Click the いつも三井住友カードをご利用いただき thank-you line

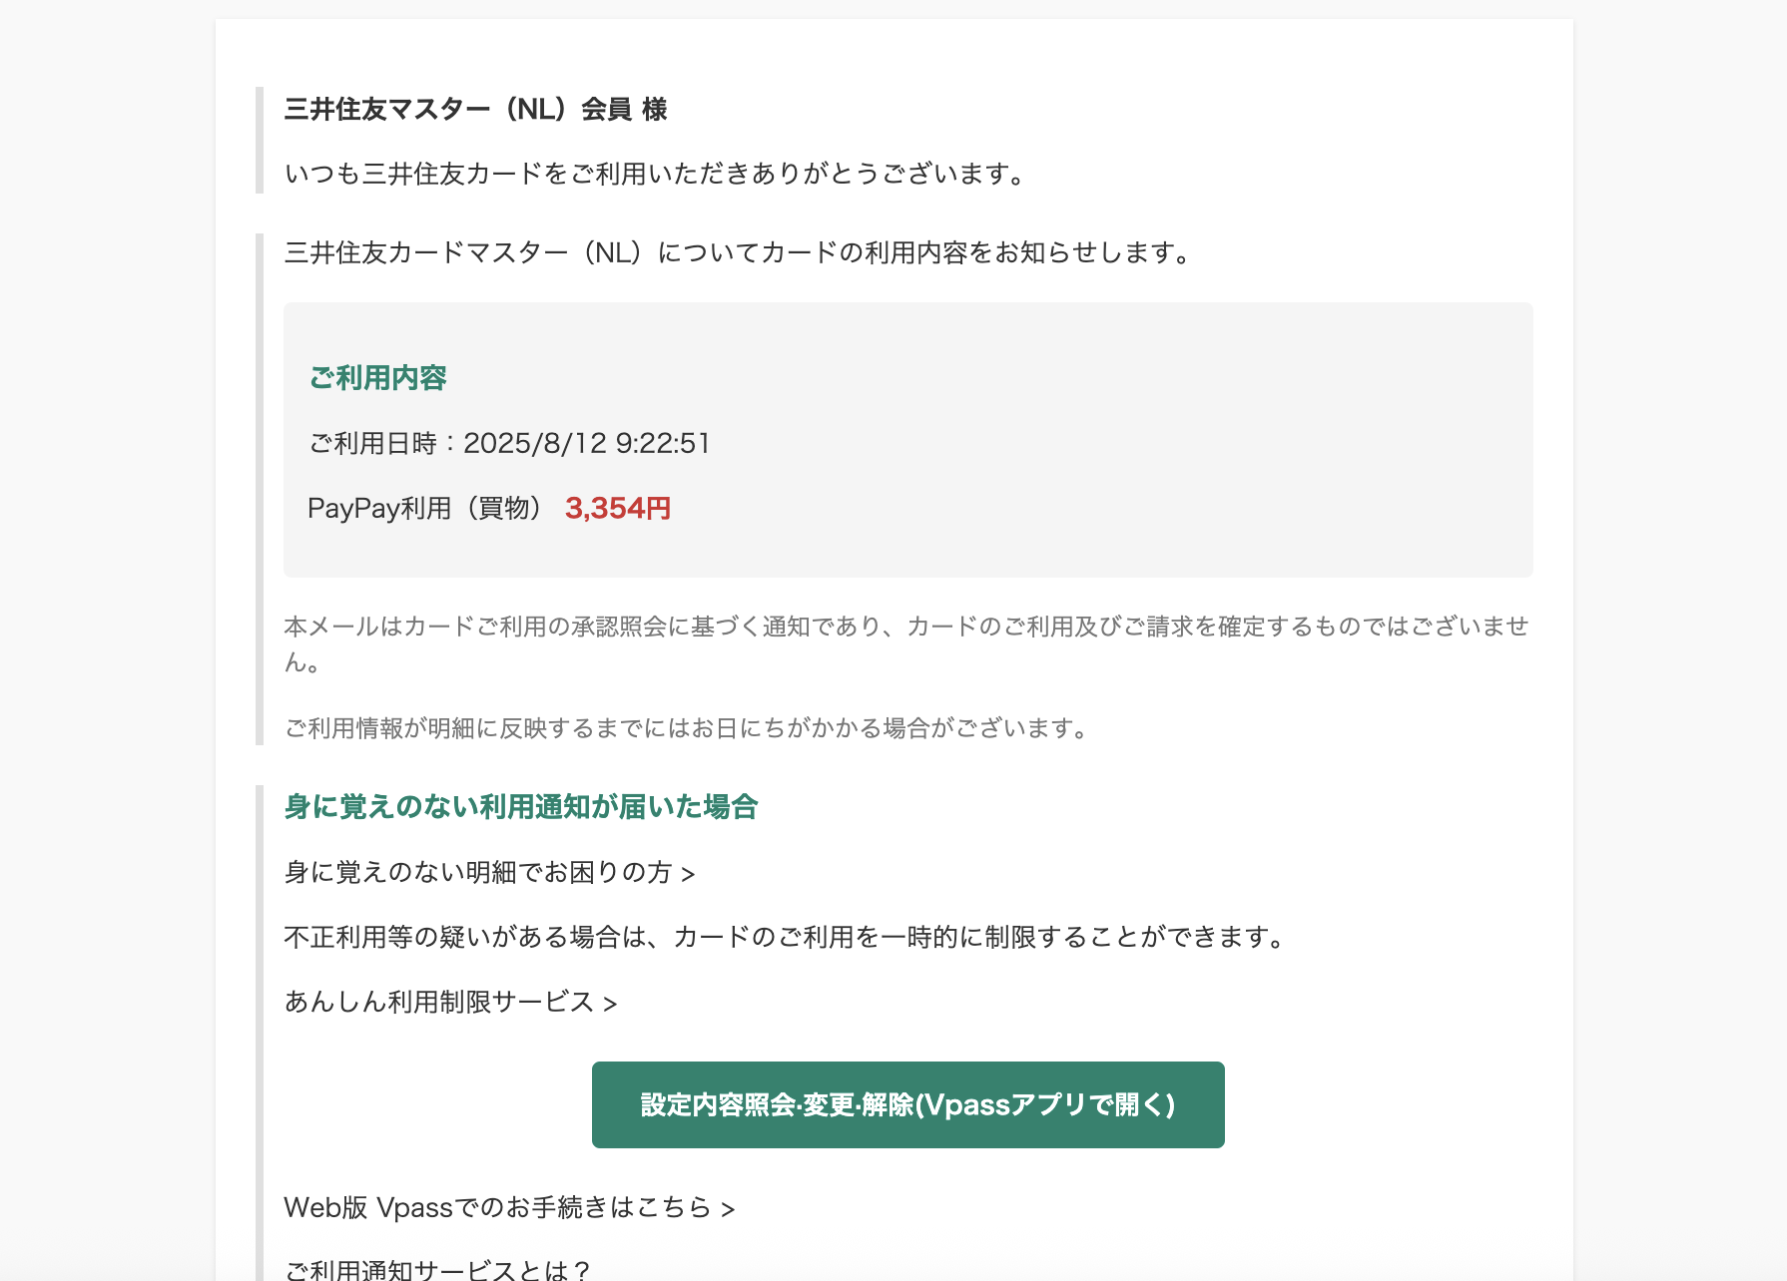tap(655, 174)
